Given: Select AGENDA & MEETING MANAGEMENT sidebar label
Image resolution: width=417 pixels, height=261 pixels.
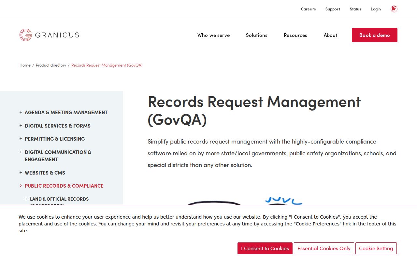Looking at the screenshot, I should [x=66, y=113].
